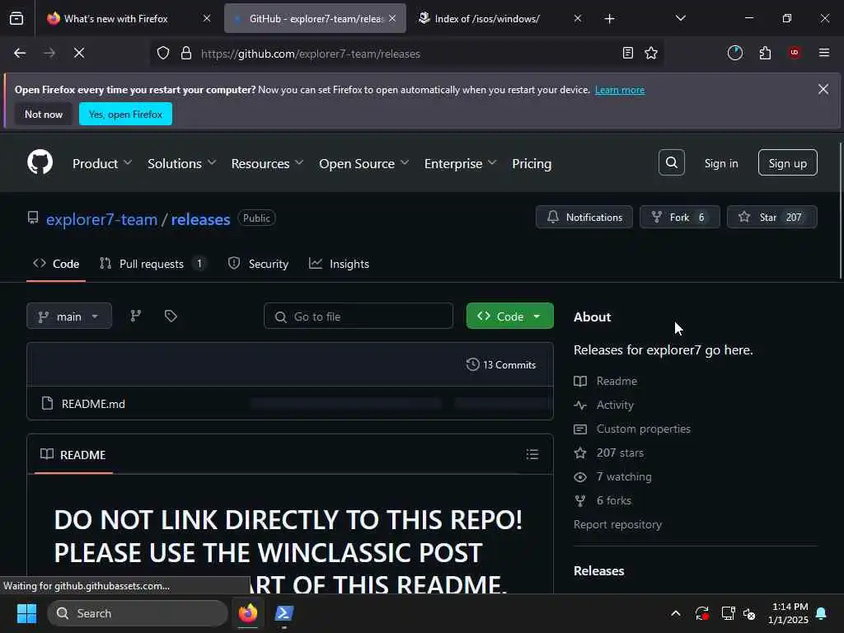The image size is (844, 633).
Task: Click the padlock site information icon
Action: [186, 53]
